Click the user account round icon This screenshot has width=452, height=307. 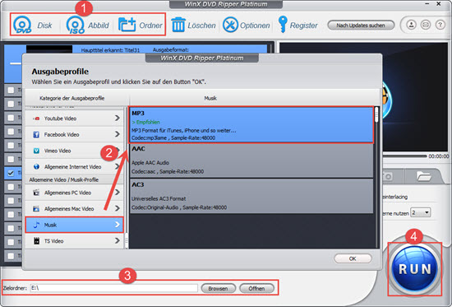[x=412, y=25]
